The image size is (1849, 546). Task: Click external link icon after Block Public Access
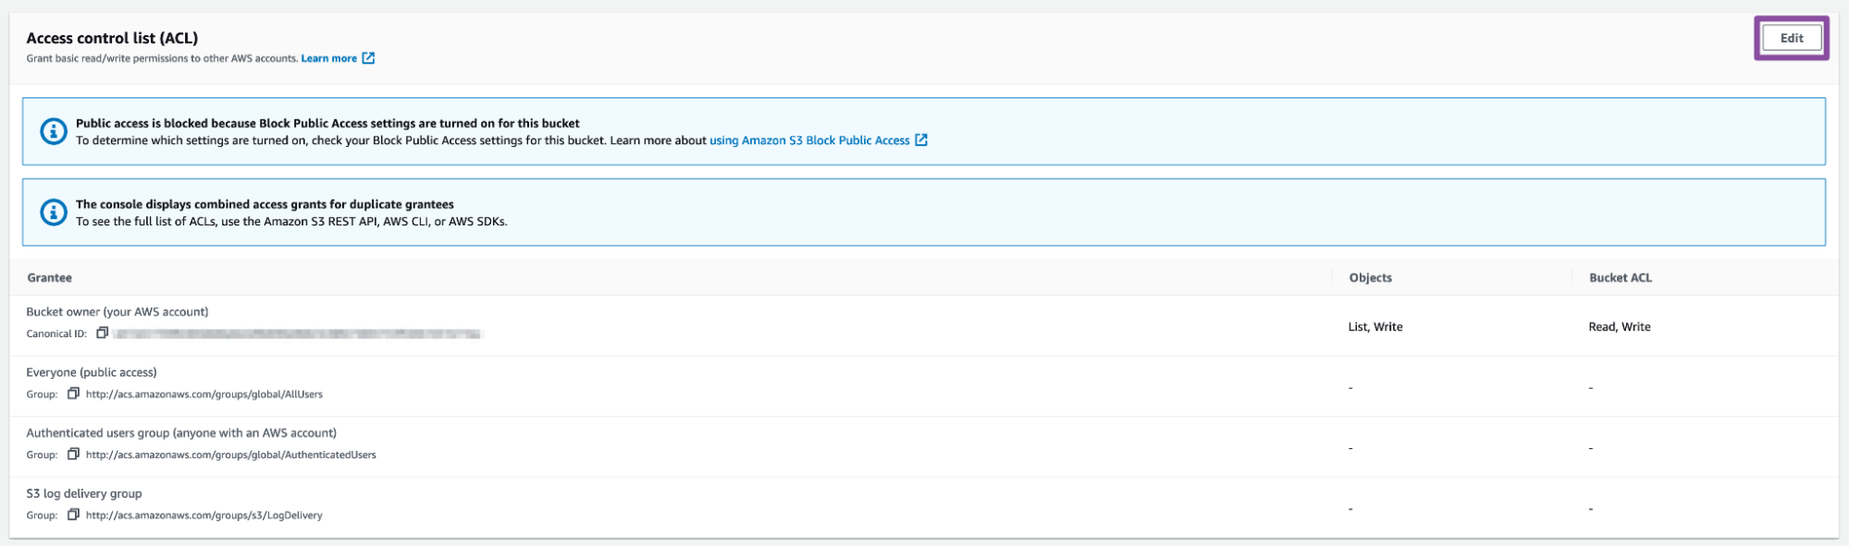[921, 140]
